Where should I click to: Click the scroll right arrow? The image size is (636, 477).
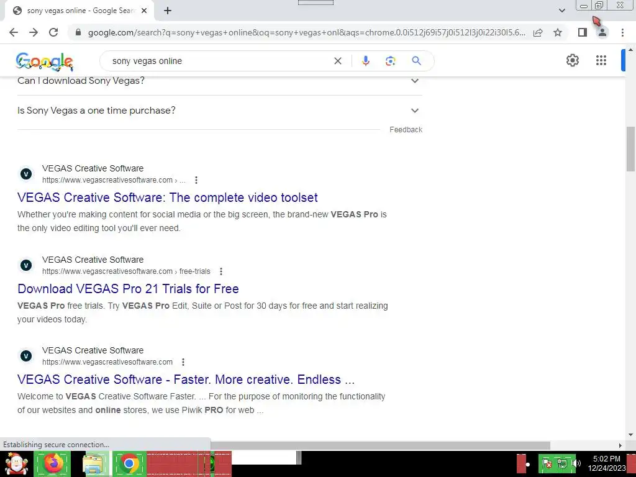[x=620, y=446]
